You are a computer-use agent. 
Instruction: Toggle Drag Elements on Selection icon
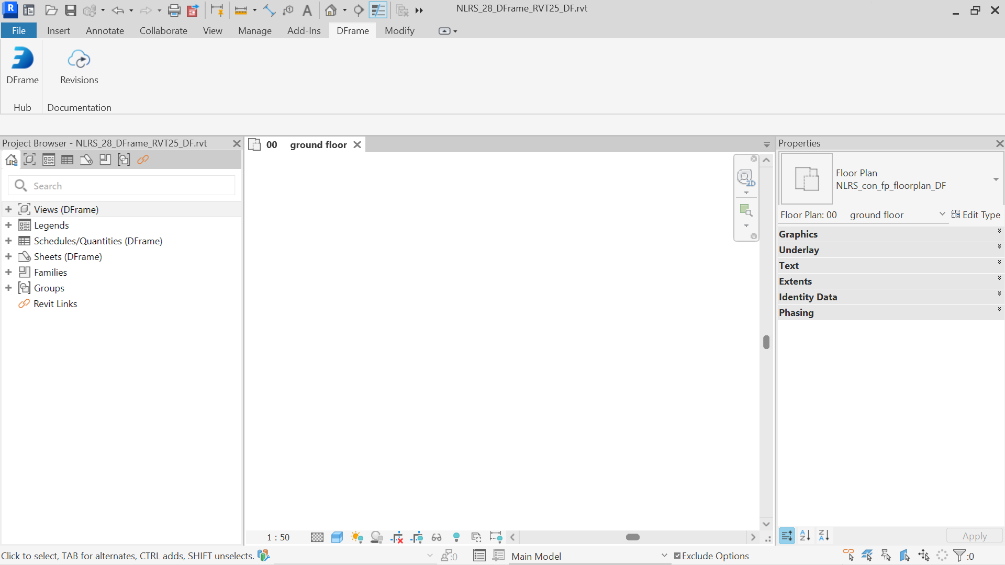click(924, 555)
